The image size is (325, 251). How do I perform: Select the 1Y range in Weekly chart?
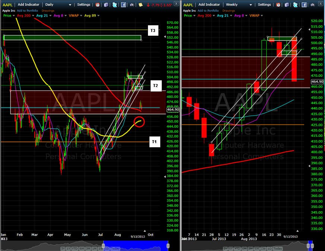click(231, 248)
